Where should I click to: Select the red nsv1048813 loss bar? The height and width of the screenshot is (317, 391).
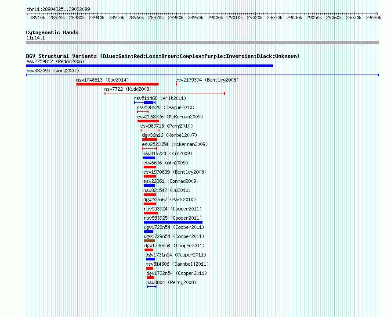click(x=117, y=84)
